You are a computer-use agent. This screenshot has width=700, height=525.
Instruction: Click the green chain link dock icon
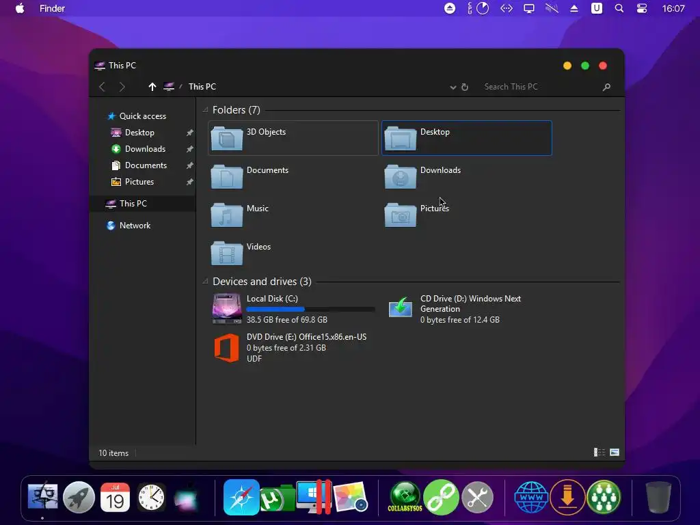coord(441,497)
